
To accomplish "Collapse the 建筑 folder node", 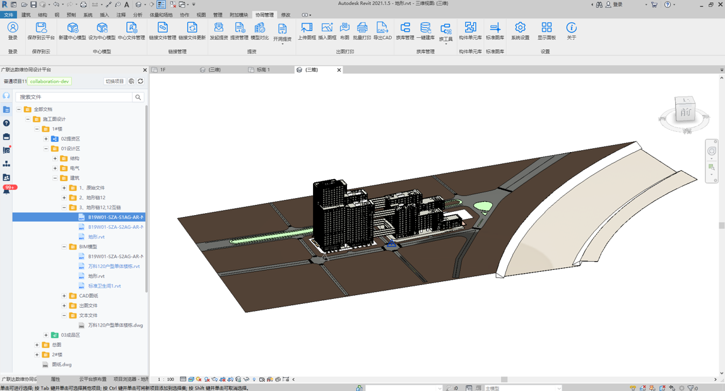I will pyautogui.click(x=55, y=178).
